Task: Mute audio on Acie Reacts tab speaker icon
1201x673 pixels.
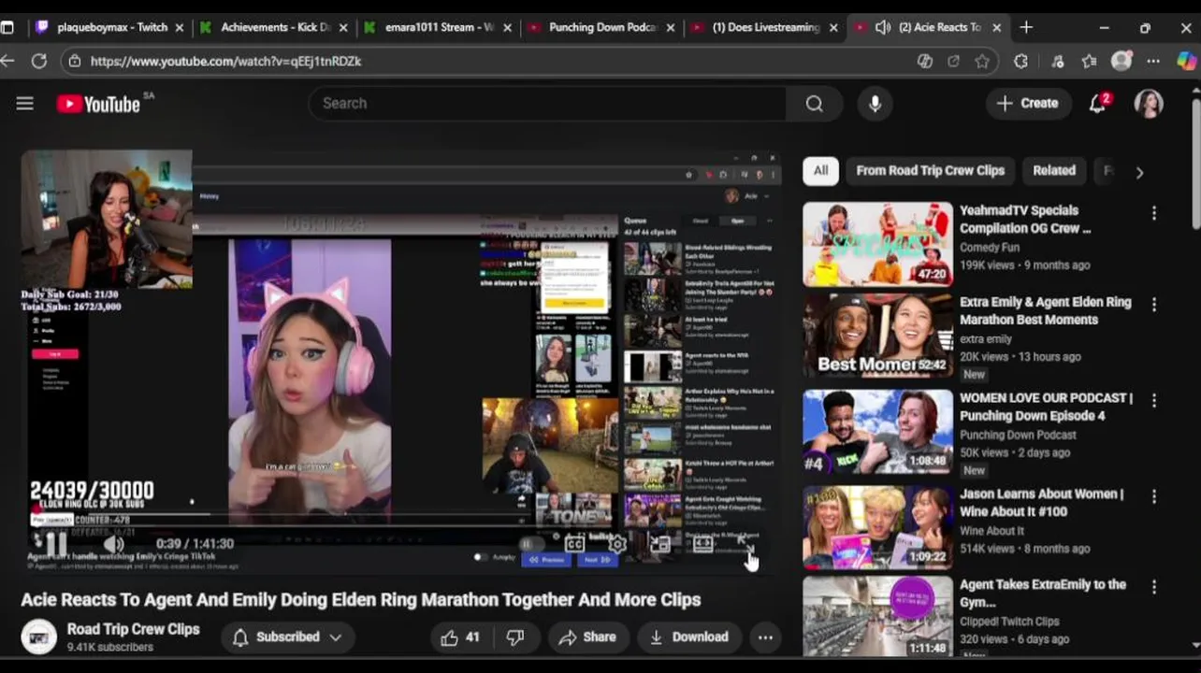Action: pyautogui.click(x=883, y=27)
